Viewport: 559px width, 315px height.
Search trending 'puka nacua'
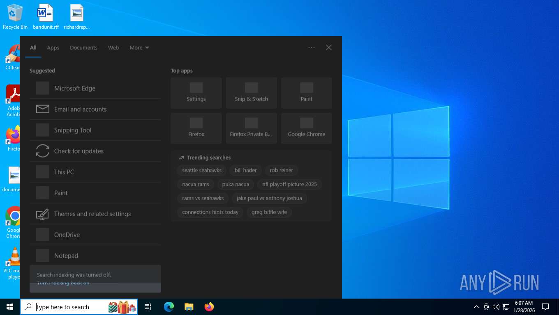pyautogui.click(x=236, y=184)
